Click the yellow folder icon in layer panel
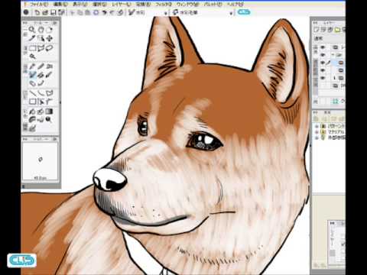Image resolution: width=367 pixels, height=275 pixels. (337, 30)
